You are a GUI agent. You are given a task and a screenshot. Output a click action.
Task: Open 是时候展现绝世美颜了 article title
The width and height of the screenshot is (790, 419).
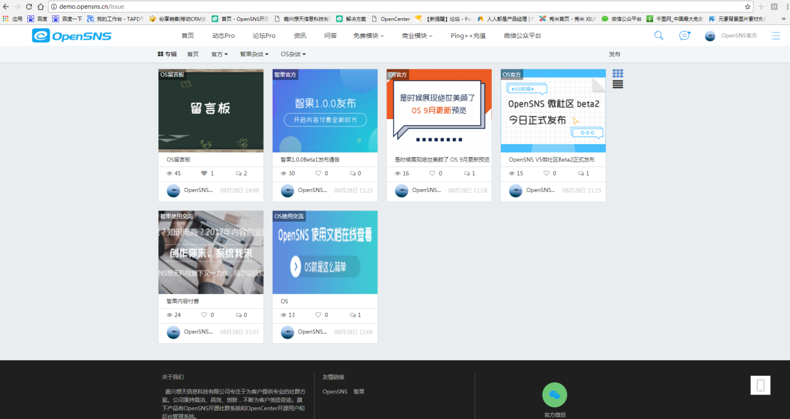442,159
